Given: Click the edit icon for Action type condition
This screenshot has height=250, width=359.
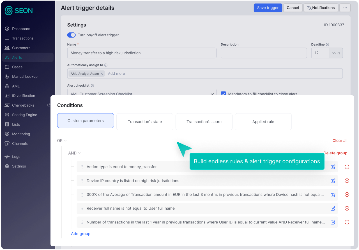Looking at the screenshot, I should [333, 167].
